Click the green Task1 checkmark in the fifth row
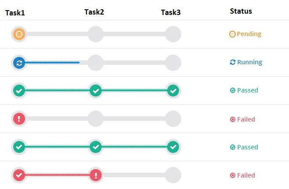The image size is (289, 189). point(19,147)
